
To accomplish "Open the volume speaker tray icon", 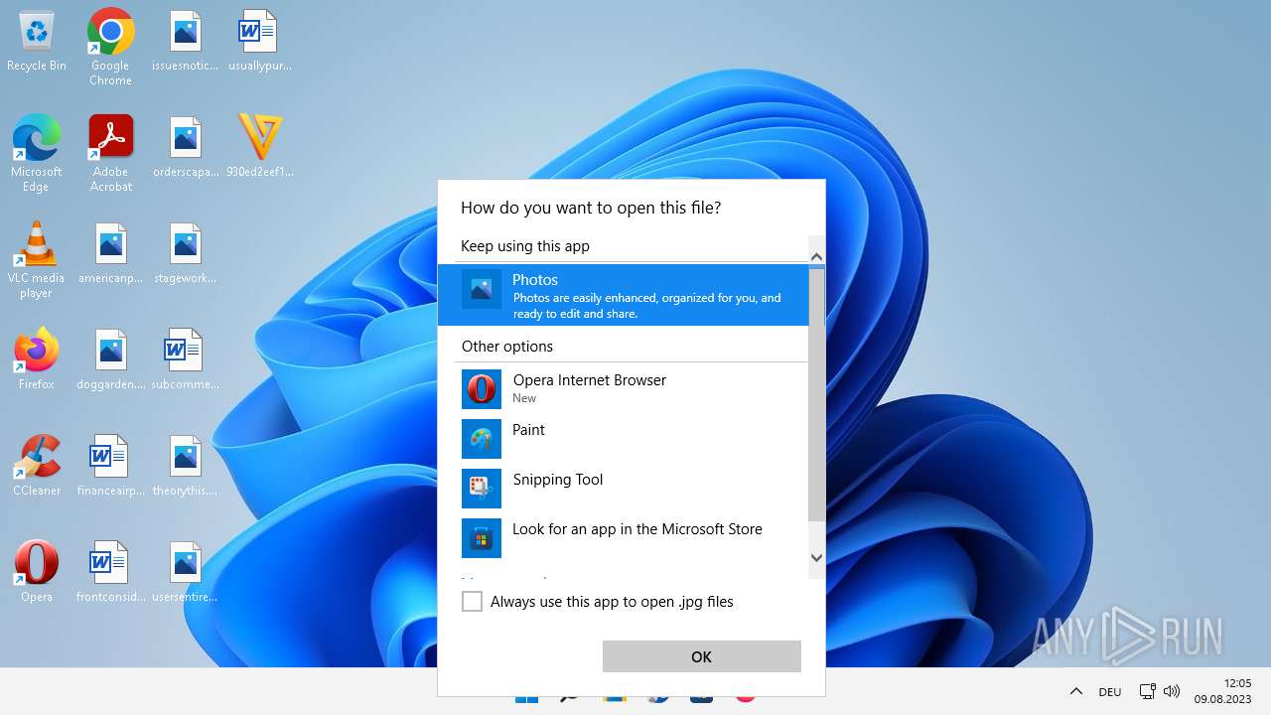I will pyautogui.click(x=1172, y=691).
